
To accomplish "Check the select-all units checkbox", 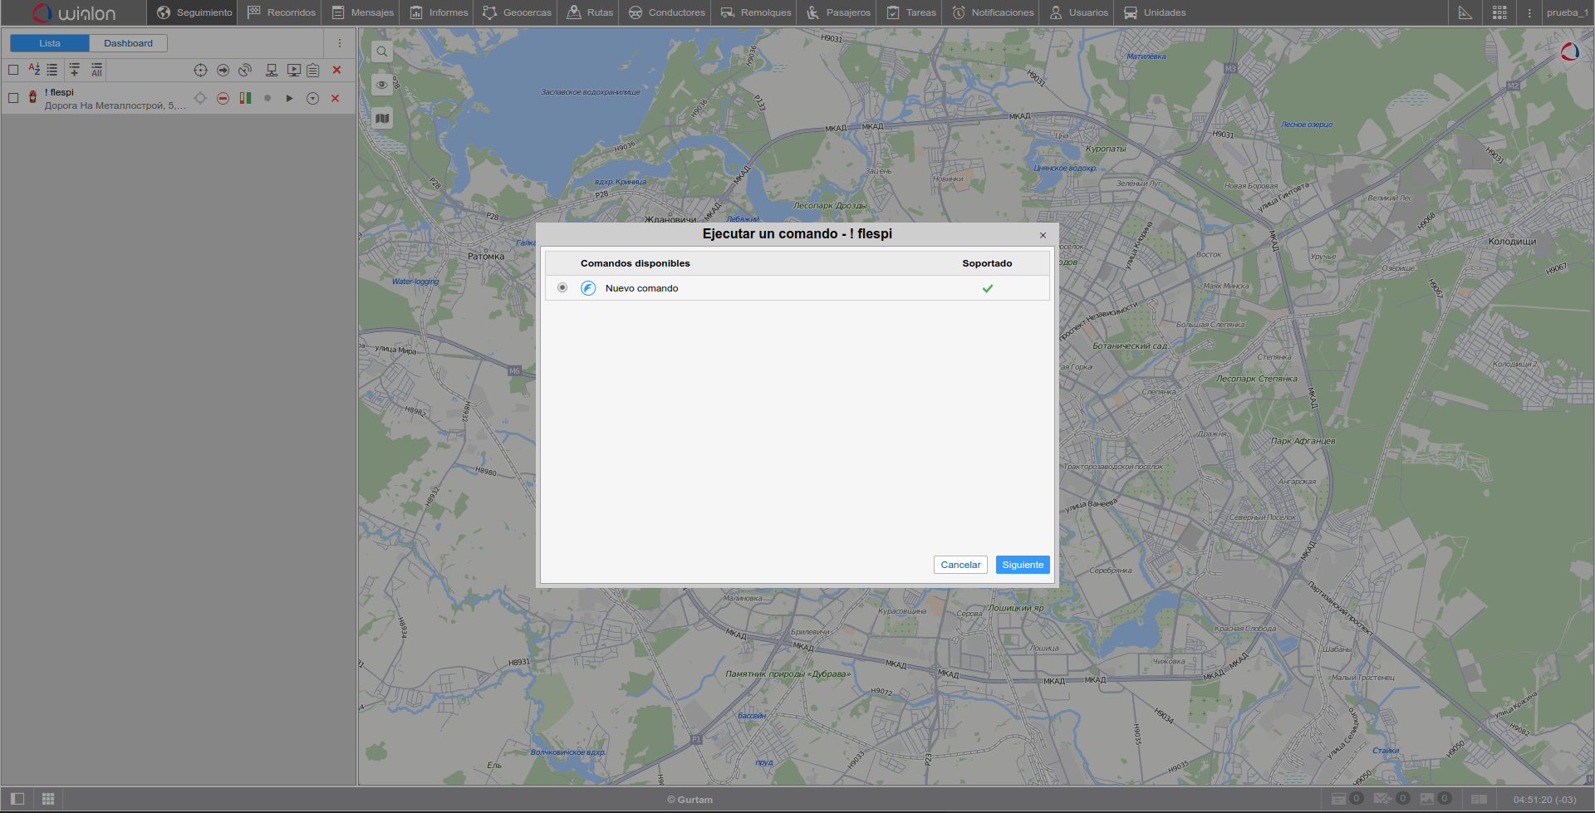I will click(x=13, y=70).
